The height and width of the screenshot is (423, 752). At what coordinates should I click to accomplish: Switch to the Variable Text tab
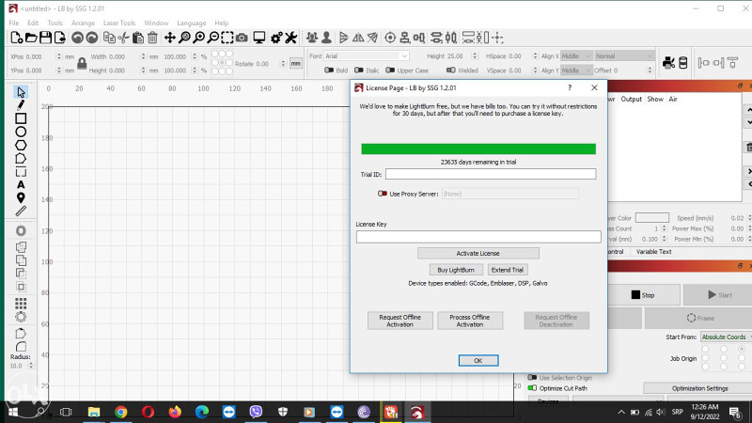[653, 251]
